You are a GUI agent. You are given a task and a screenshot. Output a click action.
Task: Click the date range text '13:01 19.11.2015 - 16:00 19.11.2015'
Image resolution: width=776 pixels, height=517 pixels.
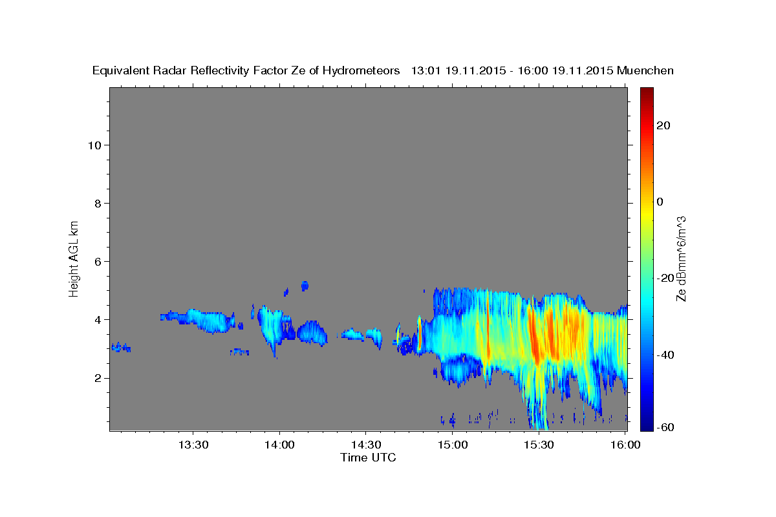coord(512,70)
